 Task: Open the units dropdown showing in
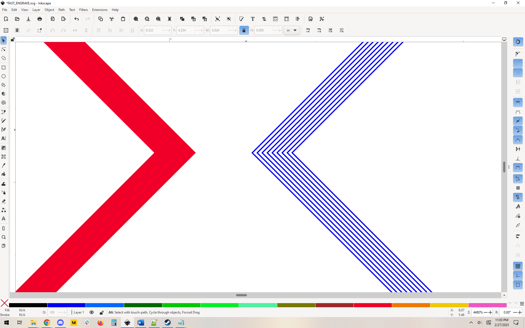point(292,30)
